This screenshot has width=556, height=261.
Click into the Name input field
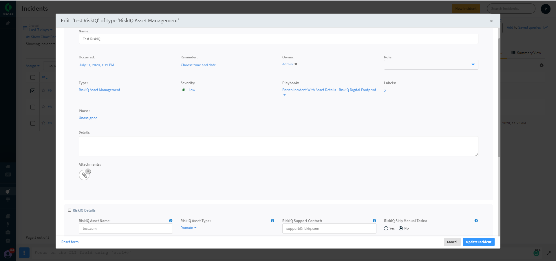click(x=278, y=39)
